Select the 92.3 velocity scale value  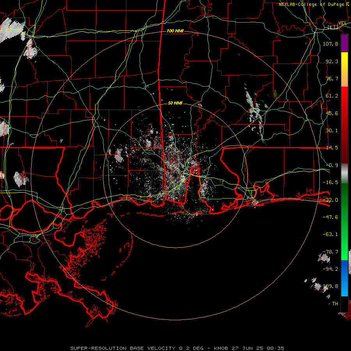pyautogui.click(x=332, y=61)
